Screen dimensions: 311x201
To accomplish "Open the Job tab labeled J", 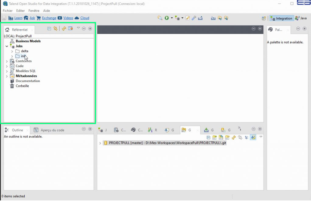I will click(103, 130).
